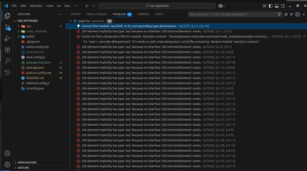The width and height of the screenshot is (307, 171).
Task: Open the Explorer view in activity bar
Action: 7,16
